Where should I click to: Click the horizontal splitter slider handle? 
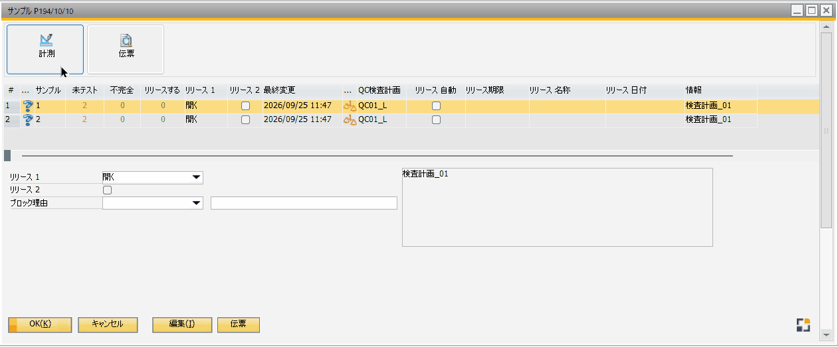[7, 155]
